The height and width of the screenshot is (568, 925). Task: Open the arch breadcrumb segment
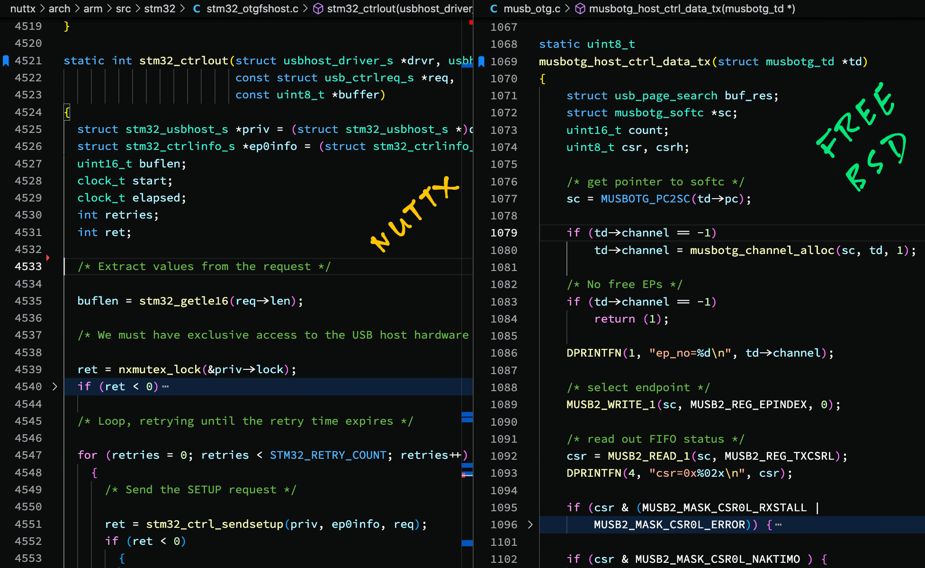coord(59,9)
